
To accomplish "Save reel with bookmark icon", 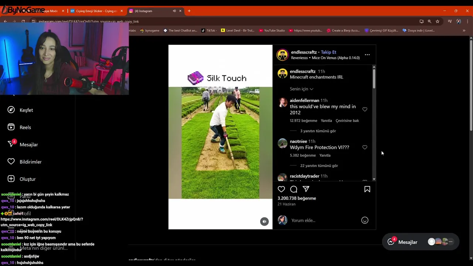I will click(367, 189).
